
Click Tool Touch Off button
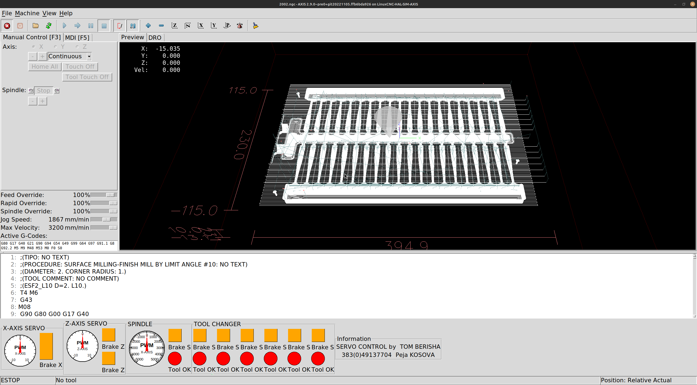point(87,77)
